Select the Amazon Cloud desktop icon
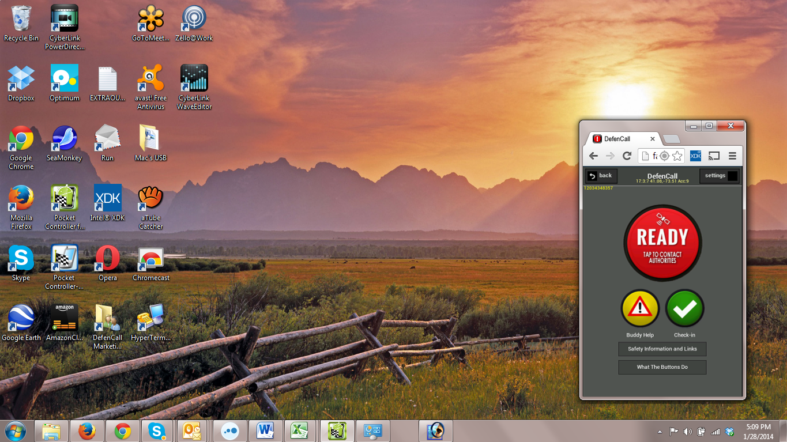787x442 pixels. (x=65, y=323)
